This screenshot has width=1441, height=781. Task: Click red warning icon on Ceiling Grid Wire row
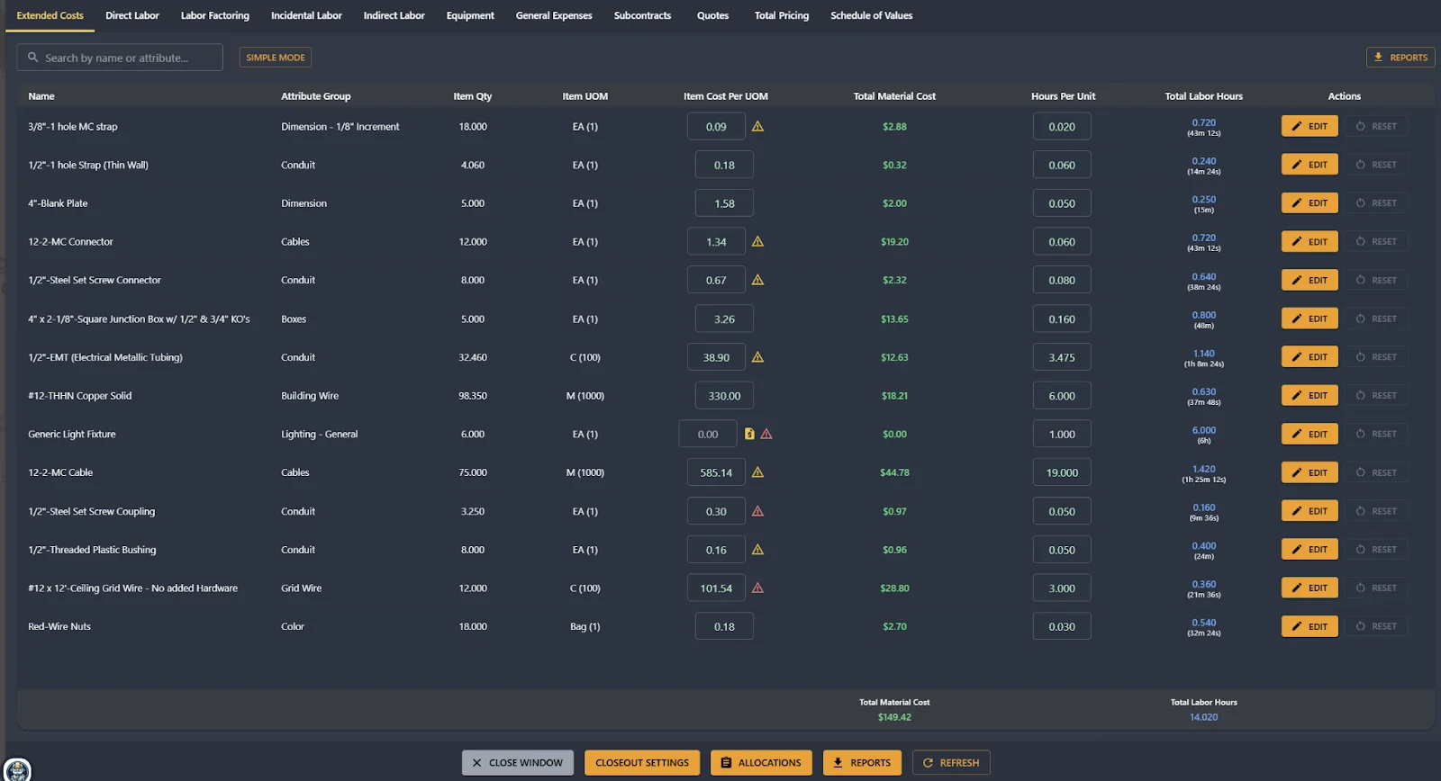[x=757, y=588]
